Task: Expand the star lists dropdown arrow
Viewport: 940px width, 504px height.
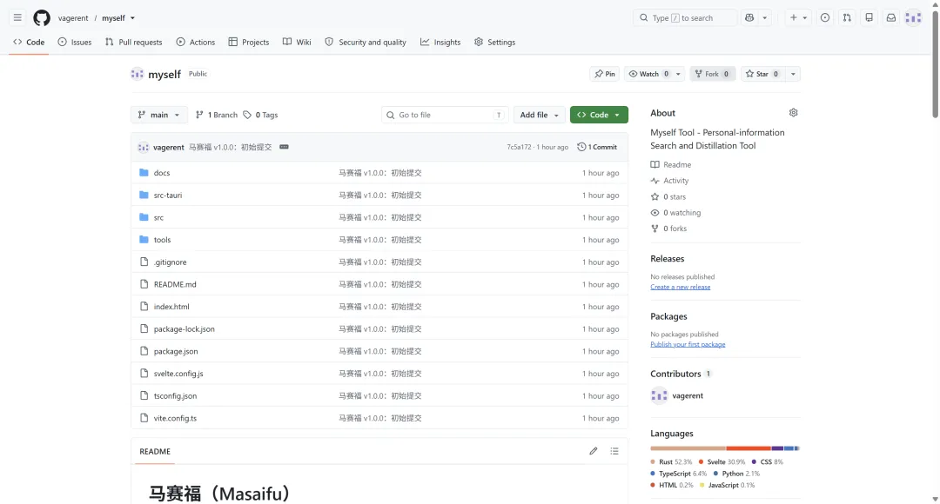Action: [x=793, y=74]
